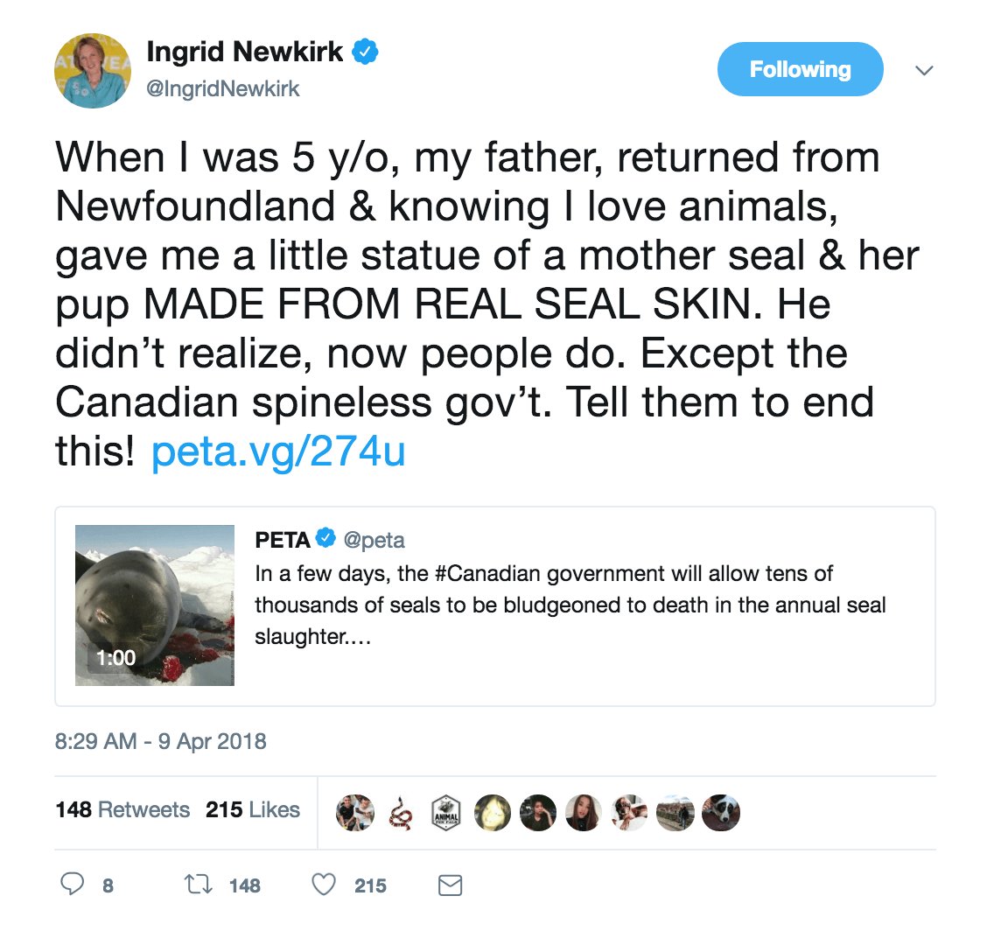The image size is (994, 938).
Task: Play the seal video thumbnail
Action: click(155, 605)
